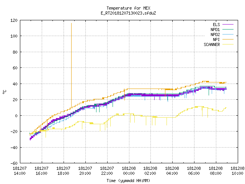This screenshot has width=245, height=184.
Task: Click the -40 y-axis tick label
Action: click(x=14, y=148)
